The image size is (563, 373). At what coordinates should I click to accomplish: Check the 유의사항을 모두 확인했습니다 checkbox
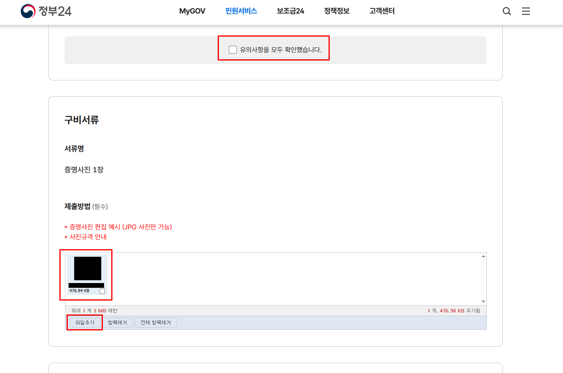pyautogui.click(x=233, y=50)
